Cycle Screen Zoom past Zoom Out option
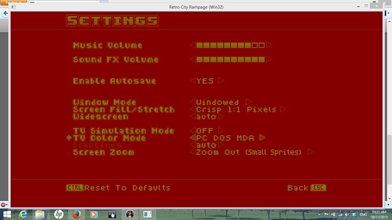392x220 pixels. pyautogui.click(x=311, y=152)
